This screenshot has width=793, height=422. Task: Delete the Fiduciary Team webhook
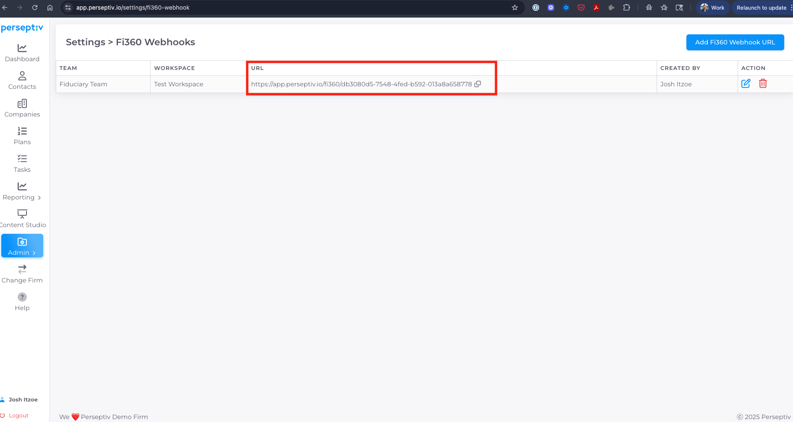(763, 83)
